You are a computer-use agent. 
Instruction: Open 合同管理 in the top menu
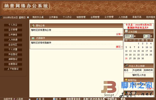95,17
